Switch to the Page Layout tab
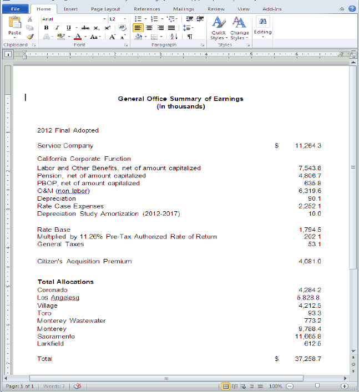 point(105,9)
